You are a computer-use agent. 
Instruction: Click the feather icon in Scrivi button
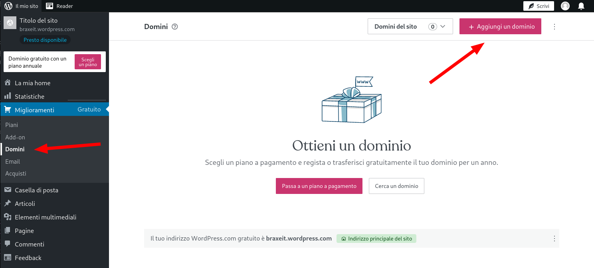531,6
